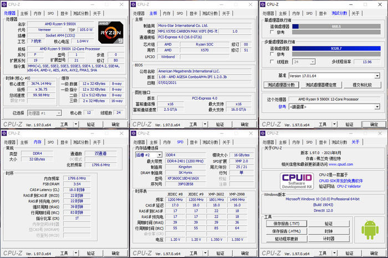Click the 确定 button in the SPD window

click(245, 254)
